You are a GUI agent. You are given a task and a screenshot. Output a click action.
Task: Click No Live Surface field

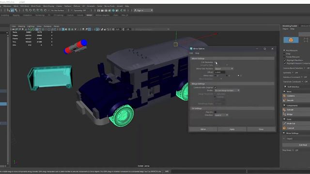click(58, 10)
